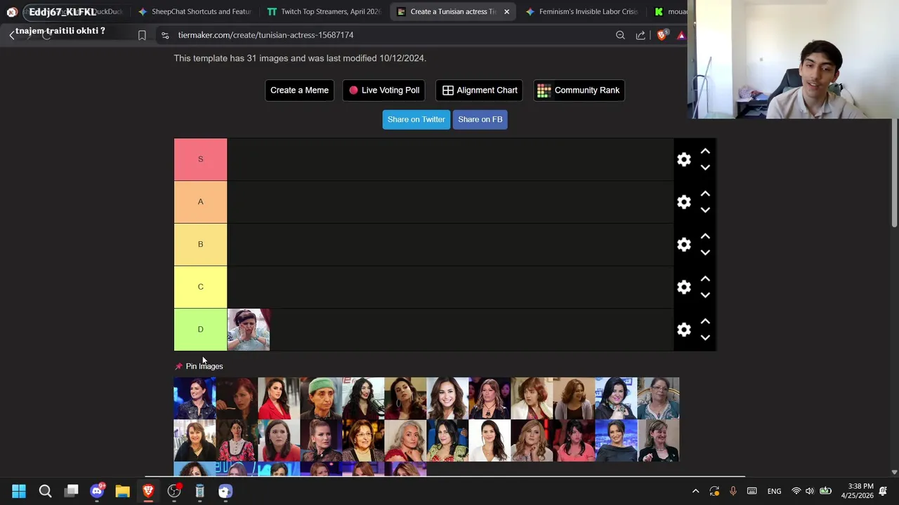This screenshot has height=505, width=899.
Task: Open site settings icon in address bar
Action: pos(164,35)
